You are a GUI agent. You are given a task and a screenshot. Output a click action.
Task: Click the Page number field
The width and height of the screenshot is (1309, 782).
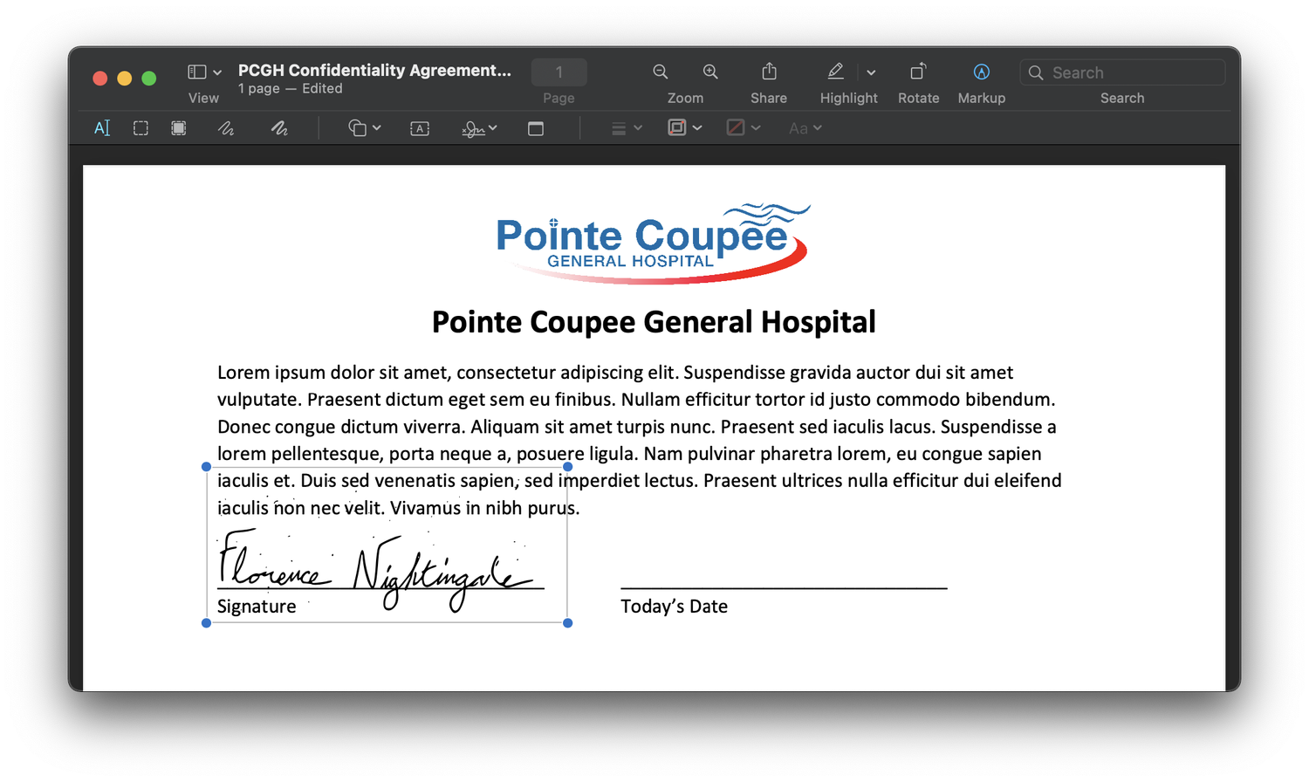(x=559, y=72)
